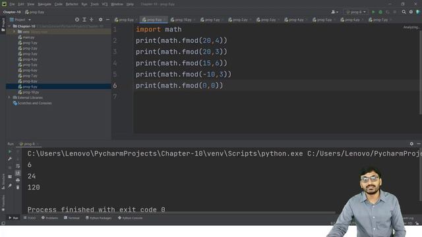The image size is (422, 237).
Task: Clear console output with trash icon
Action: 18,187
